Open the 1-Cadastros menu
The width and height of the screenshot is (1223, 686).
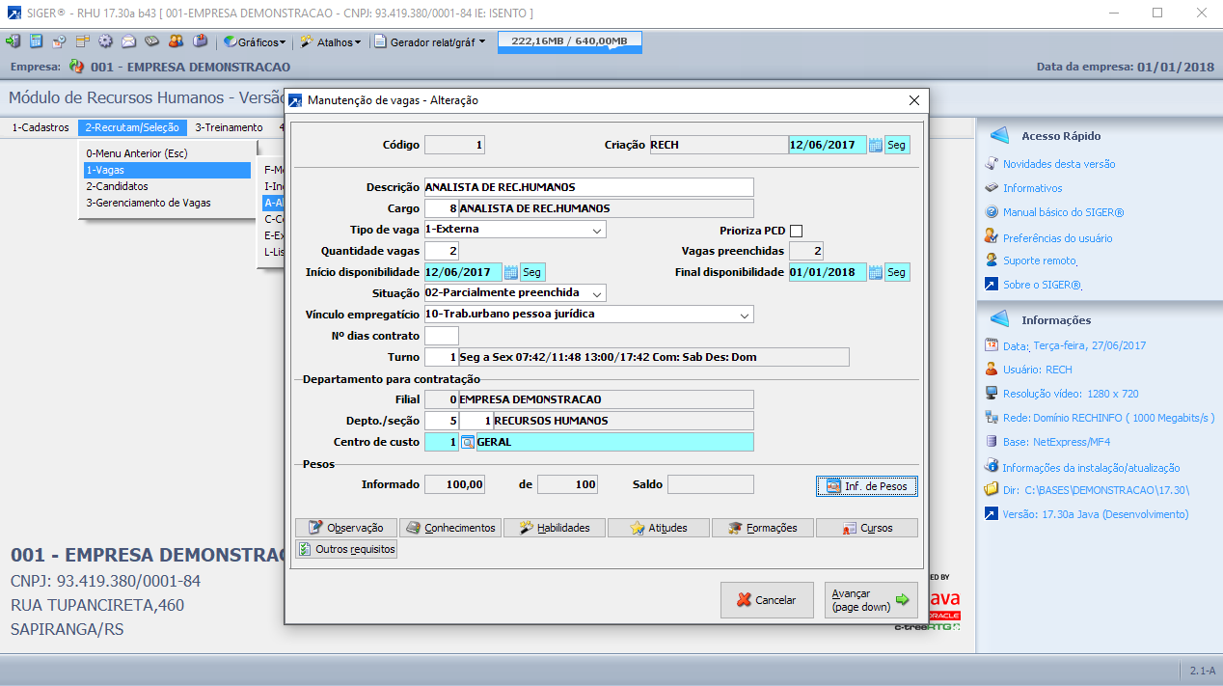pyautogui.click(x=41, y=127)
